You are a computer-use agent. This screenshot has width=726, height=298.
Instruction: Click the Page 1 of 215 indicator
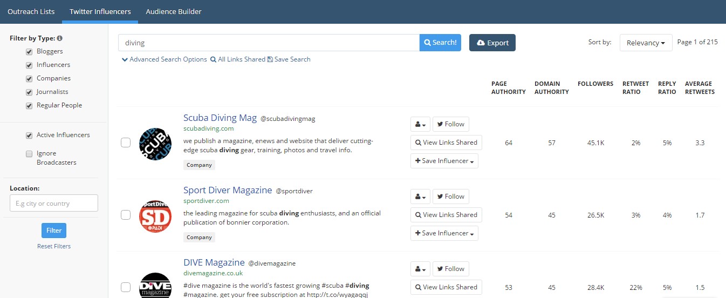pyautogui.click(x=697, y=42)
